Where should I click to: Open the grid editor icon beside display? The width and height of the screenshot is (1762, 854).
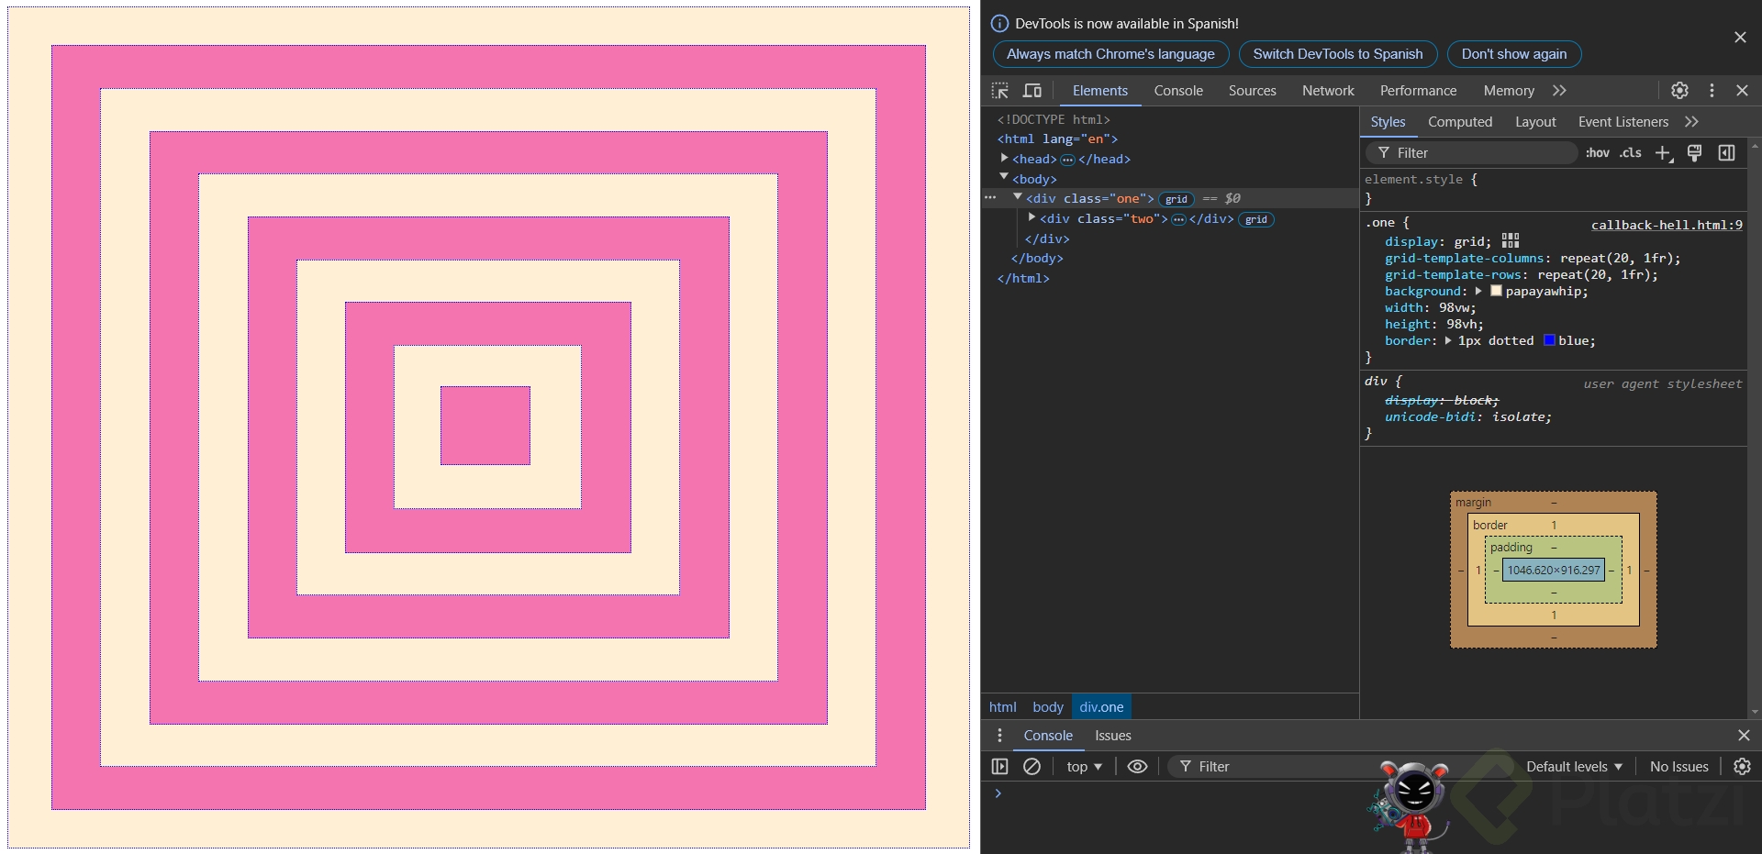pos(1511,241)
